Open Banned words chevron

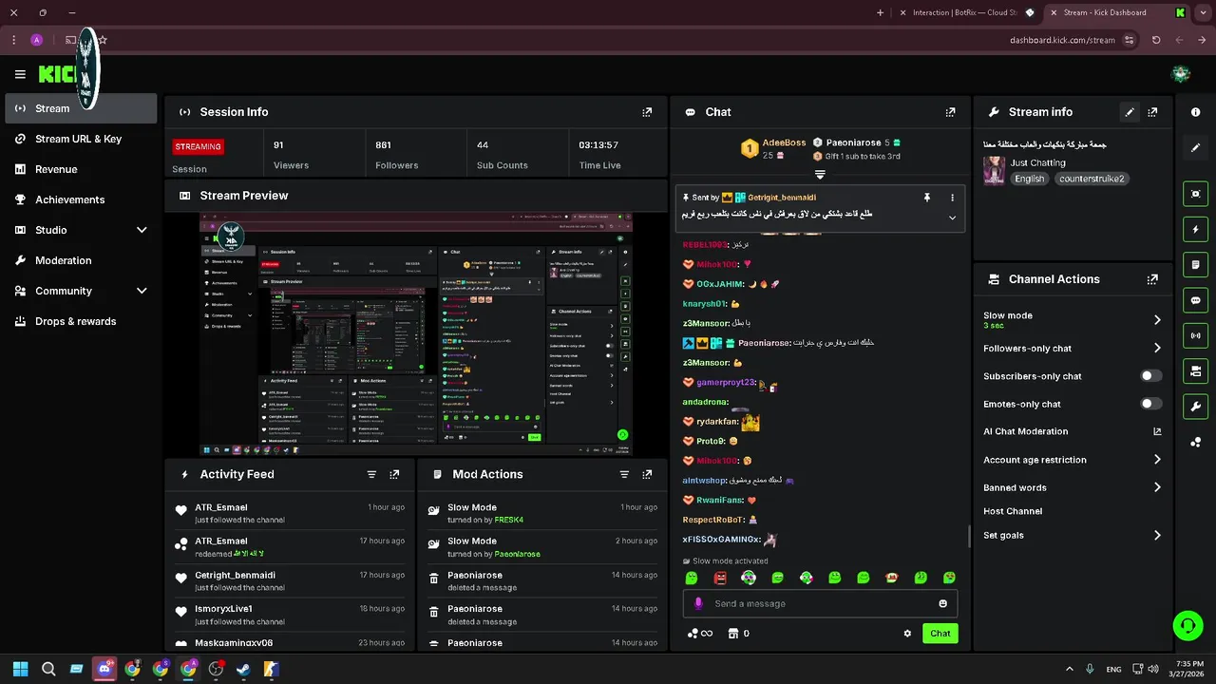pyautogui.click(x=1157, y=487)
